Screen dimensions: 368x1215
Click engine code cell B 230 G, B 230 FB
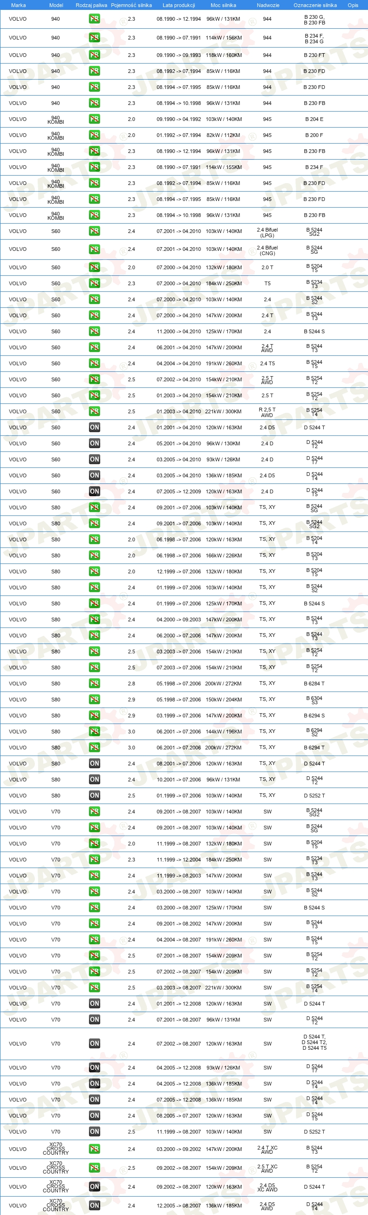click(x=314, y=20)
